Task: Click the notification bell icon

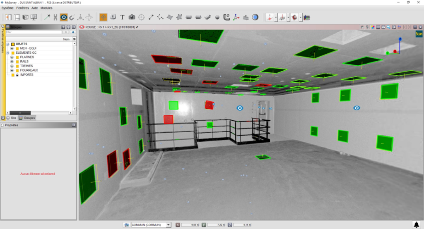Action: [x=416, y=224]
